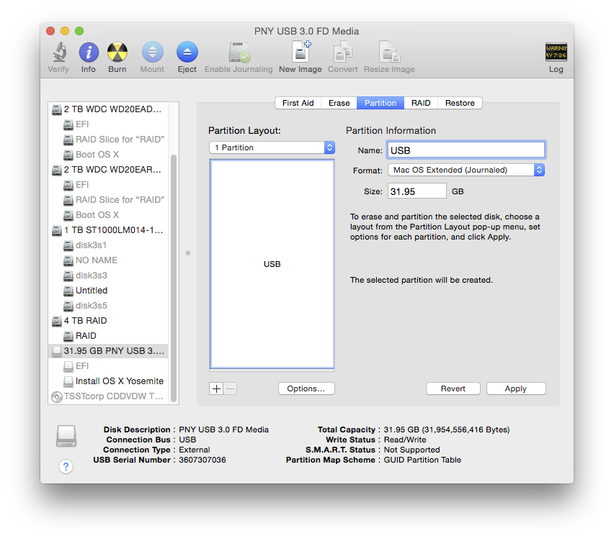Click the Options… button

(x=306, y=388)
